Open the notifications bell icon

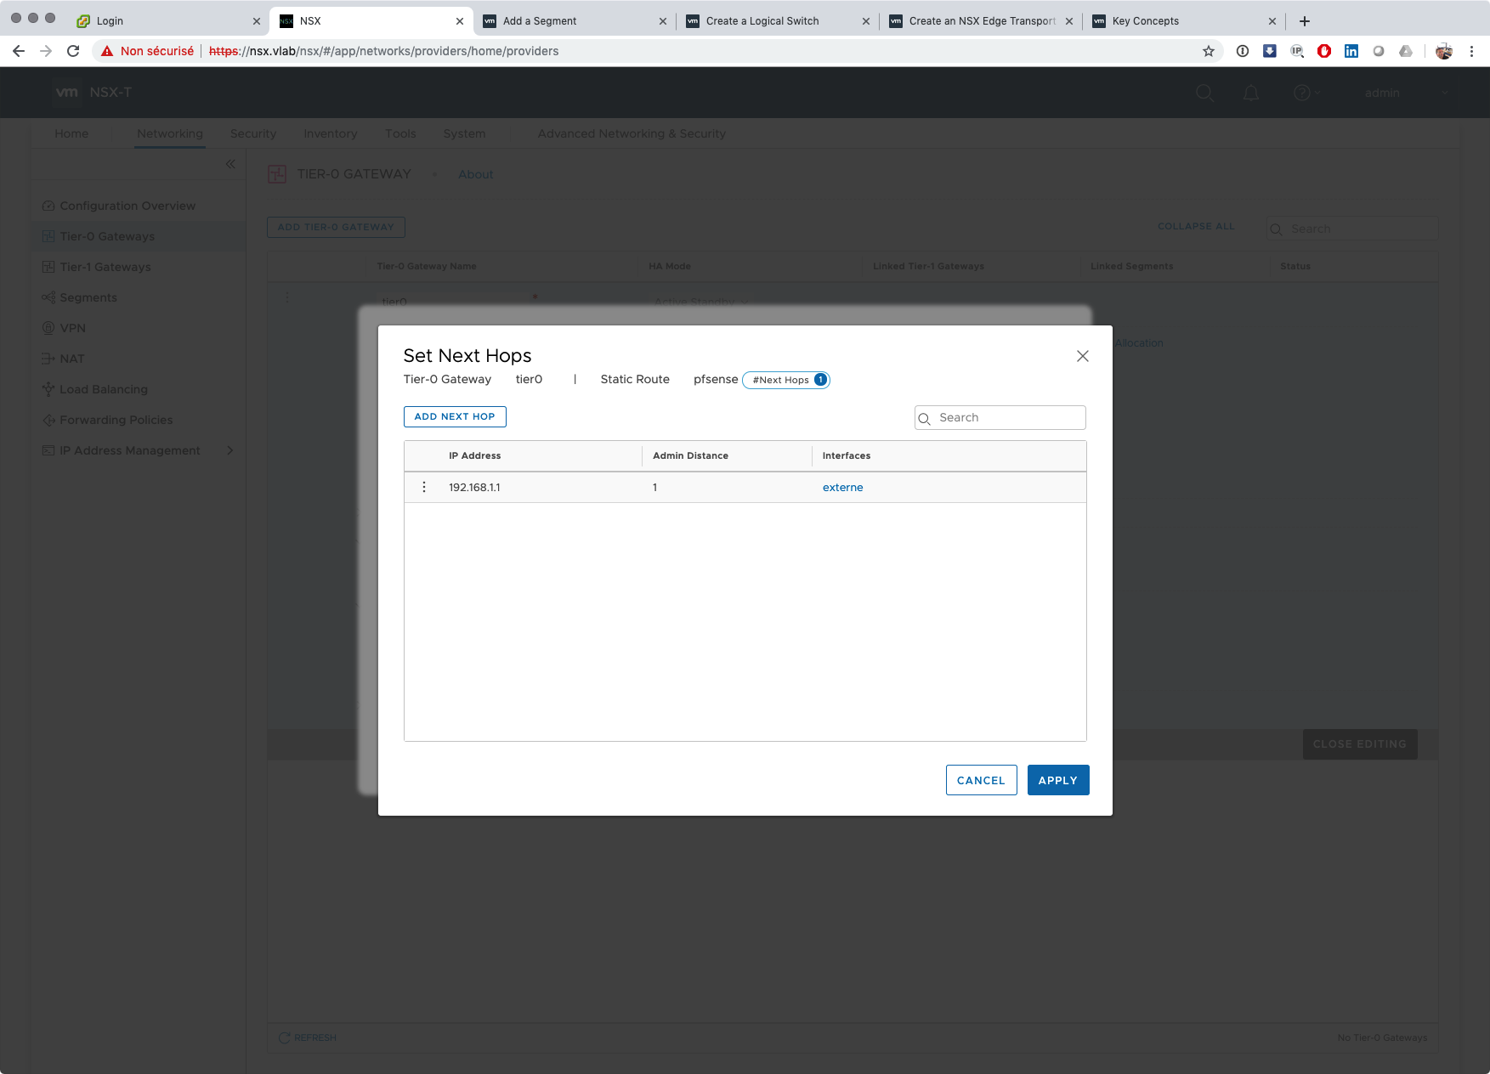(x=1251, y=93)
